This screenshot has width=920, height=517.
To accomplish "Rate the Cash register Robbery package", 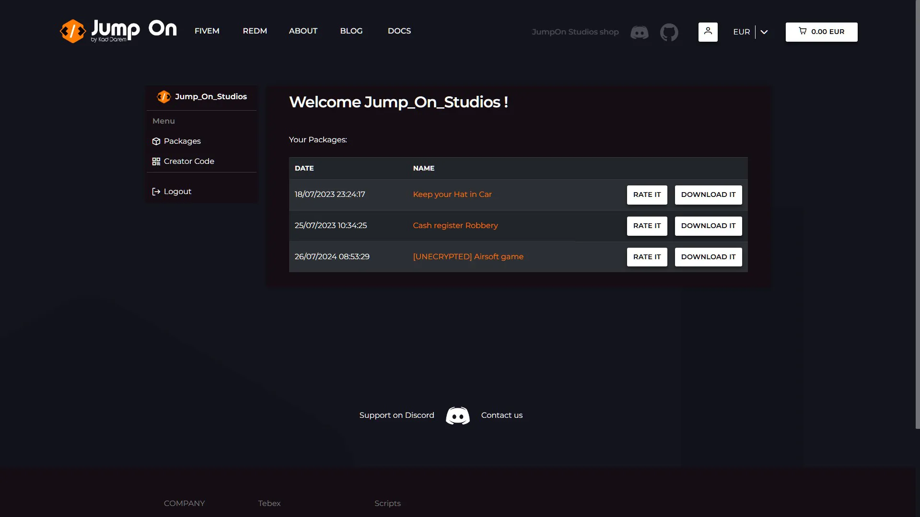I will click(646, 226).
